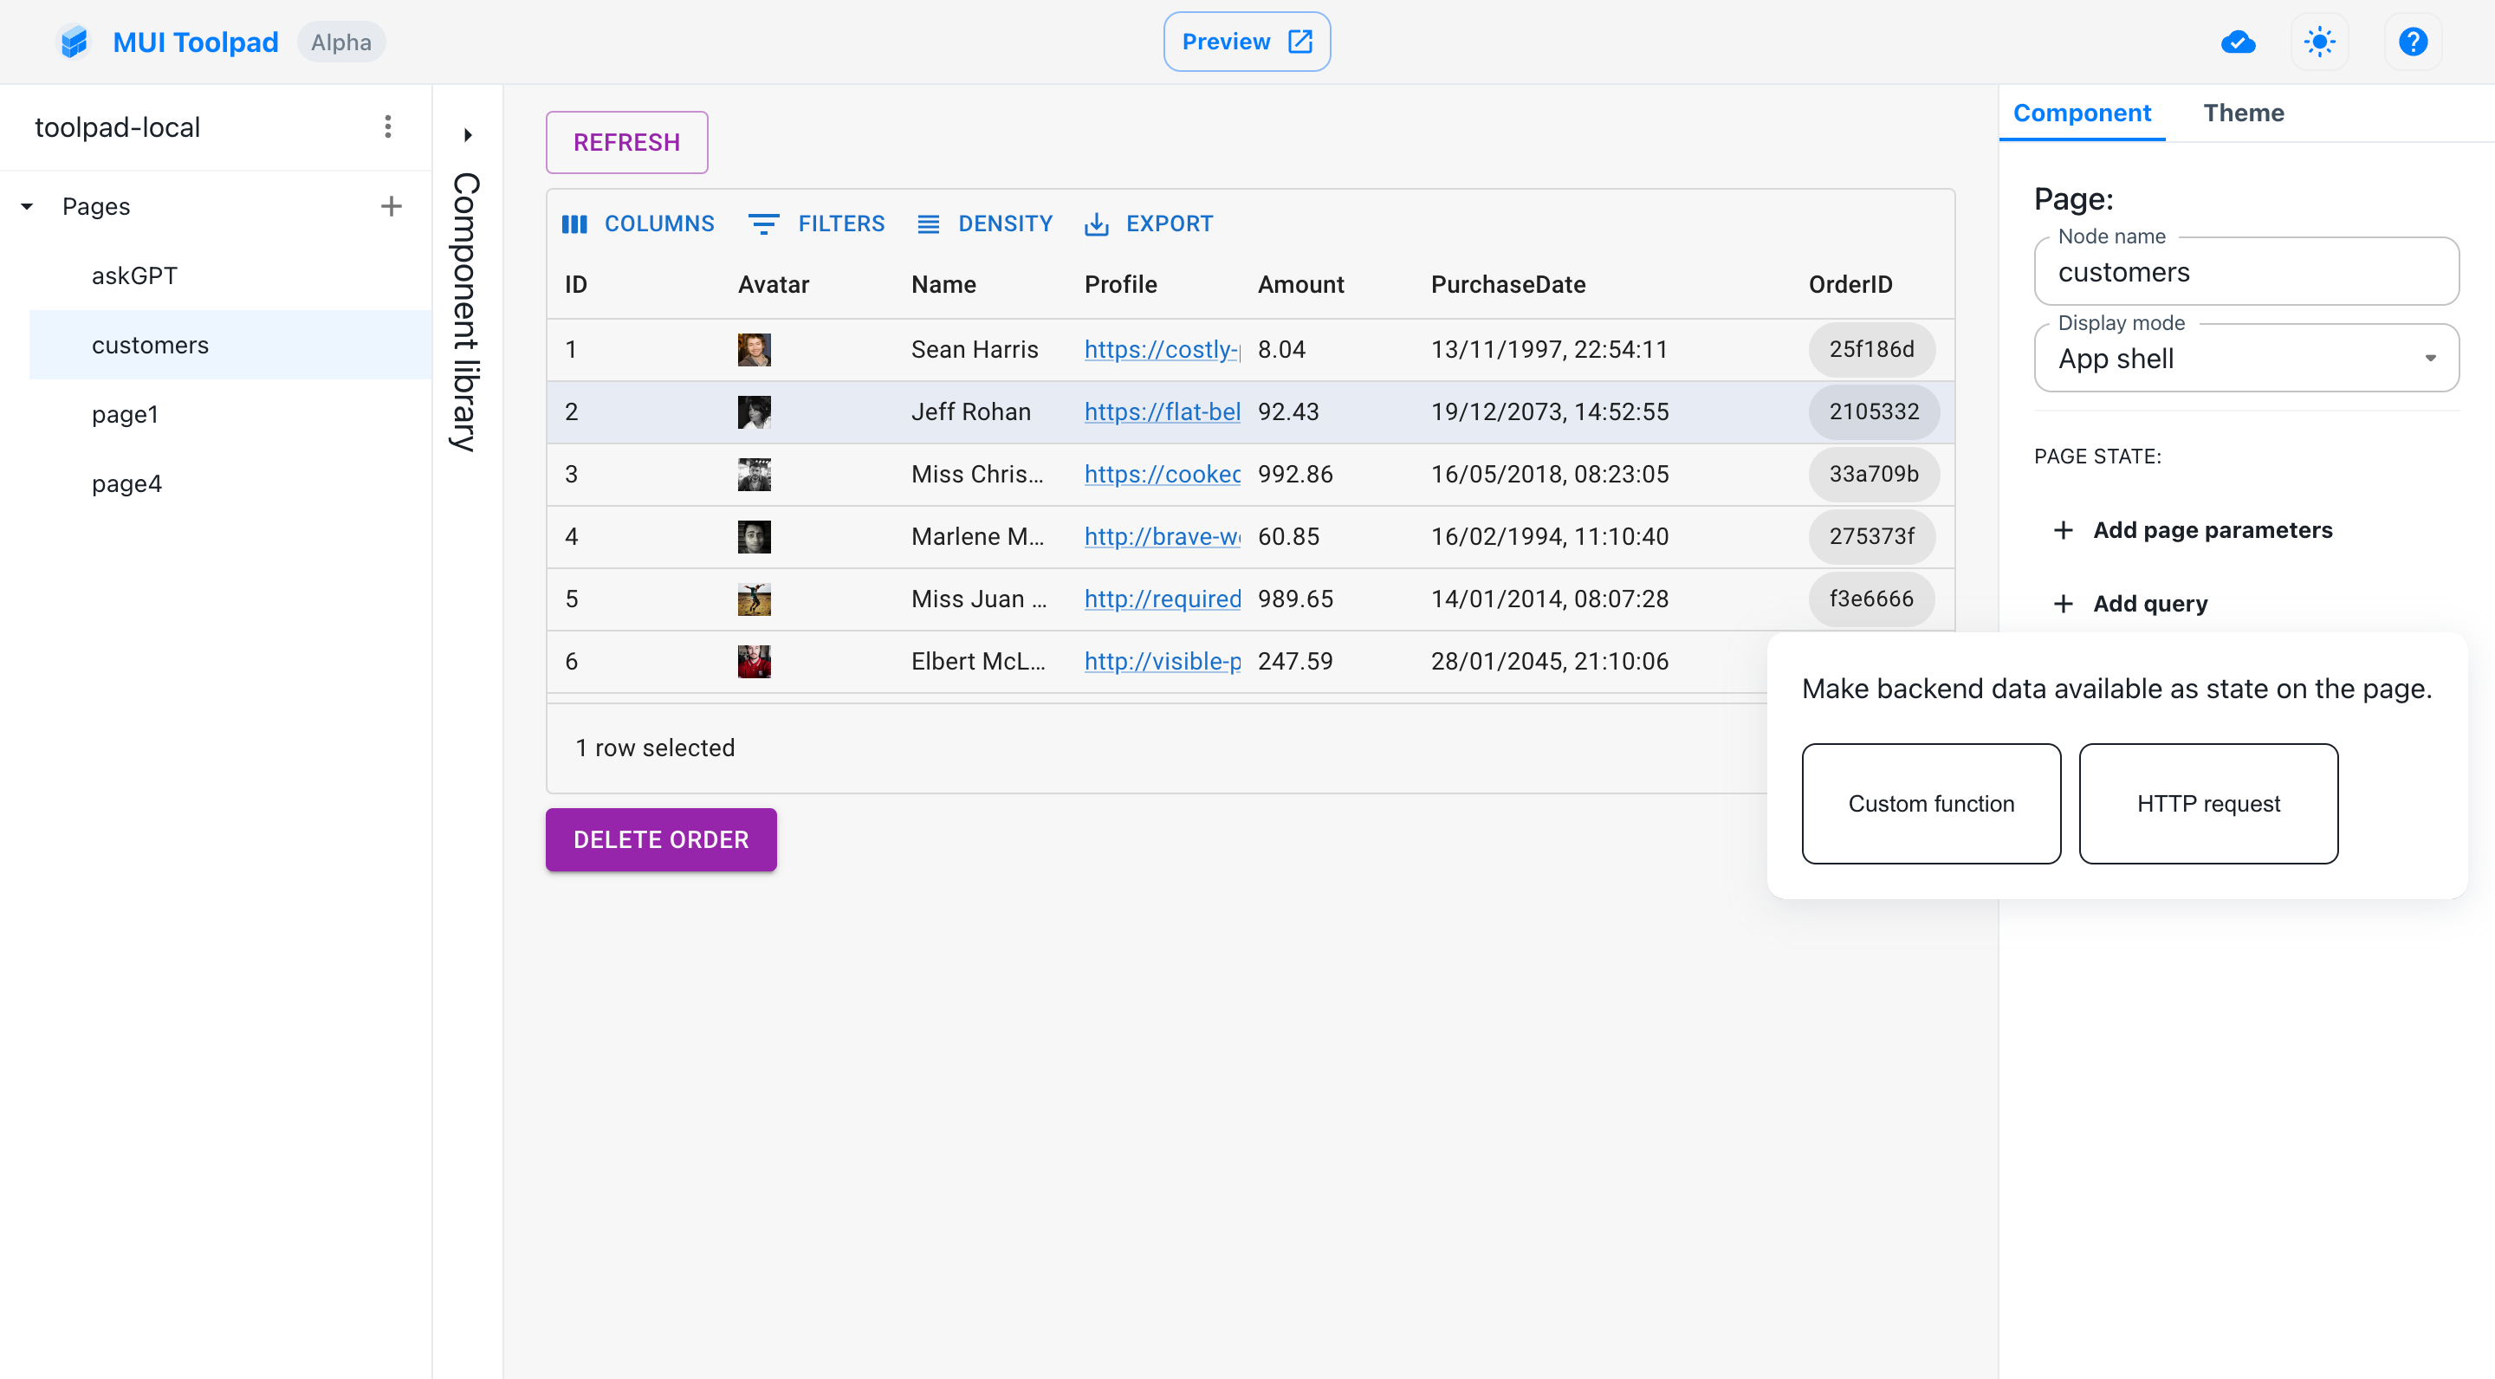Image resolution: width=2495 pixels, height=1379 pixels.
Task: Open the Filters panel in the data grid
Action: click(x=816, y=223)
